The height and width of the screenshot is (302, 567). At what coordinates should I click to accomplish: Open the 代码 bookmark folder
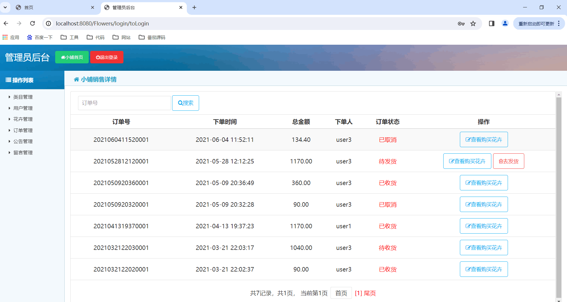[x=96, y=37]
